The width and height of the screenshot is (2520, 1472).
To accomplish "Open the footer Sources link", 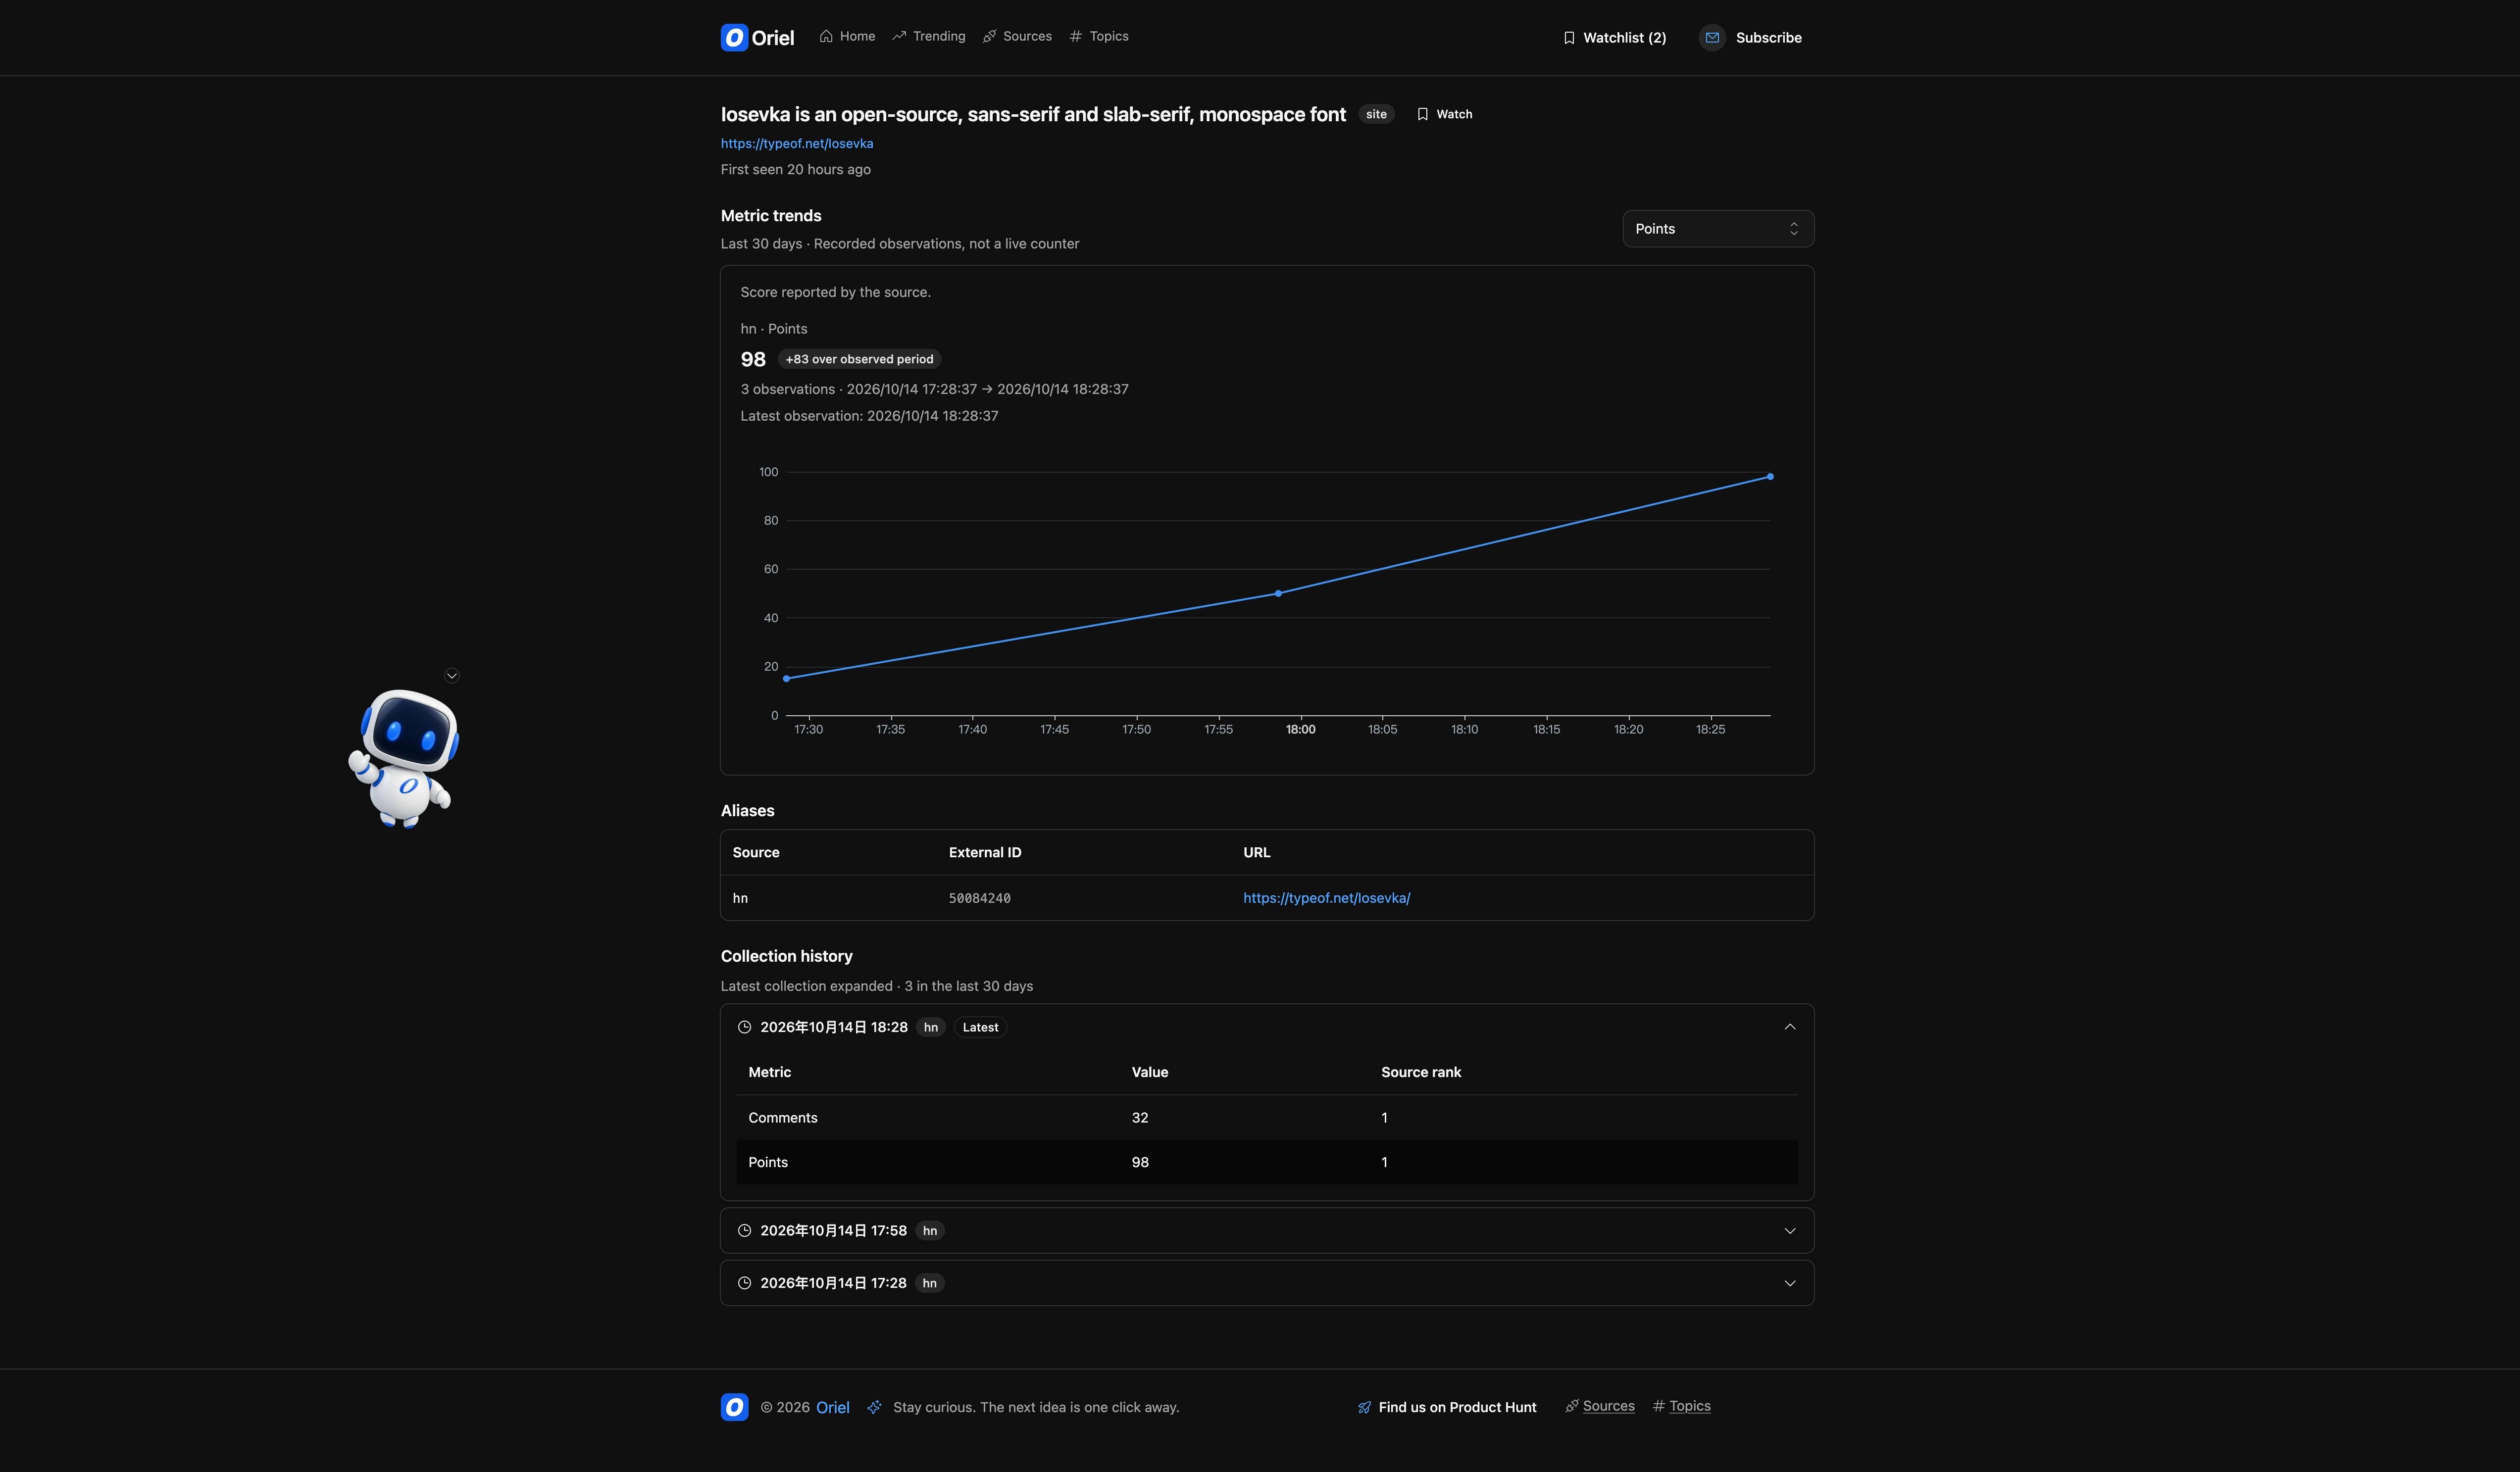I will pyautogui.click(x=1600, y=1406).
